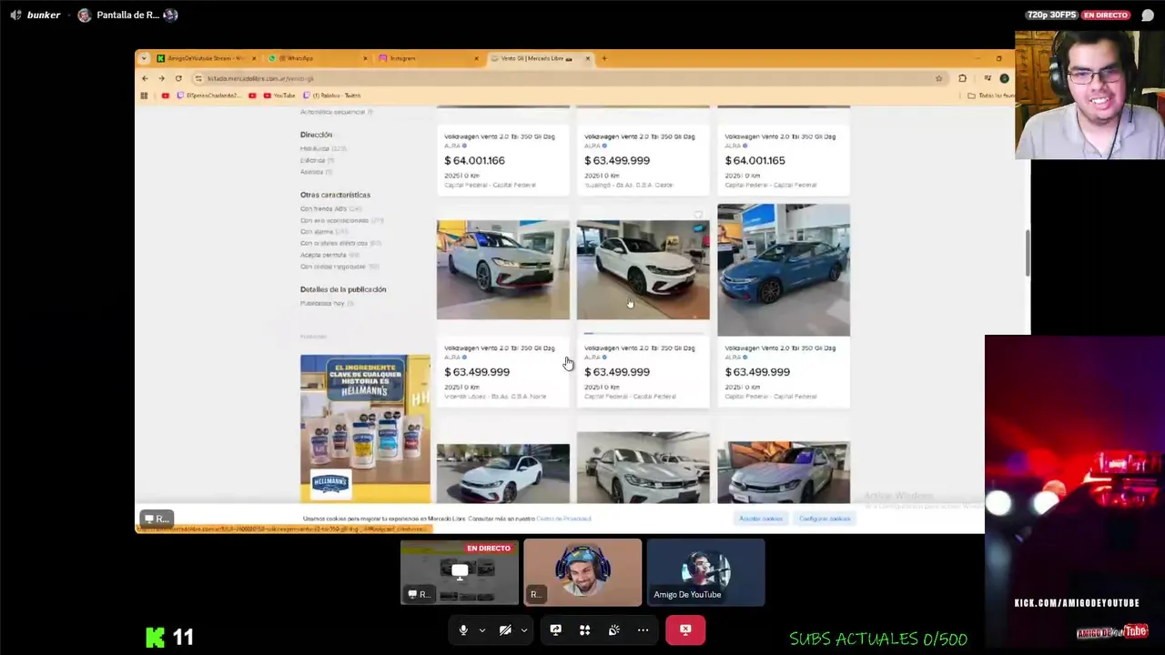1165x655 pixels.
Task: Open the Chrome profile avatar
Action: click(1004, 78)
